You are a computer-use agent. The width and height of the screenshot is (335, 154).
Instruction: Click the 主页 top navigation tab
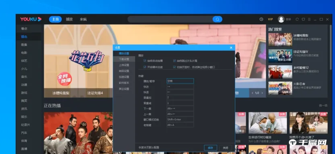[x=55, y=19]
